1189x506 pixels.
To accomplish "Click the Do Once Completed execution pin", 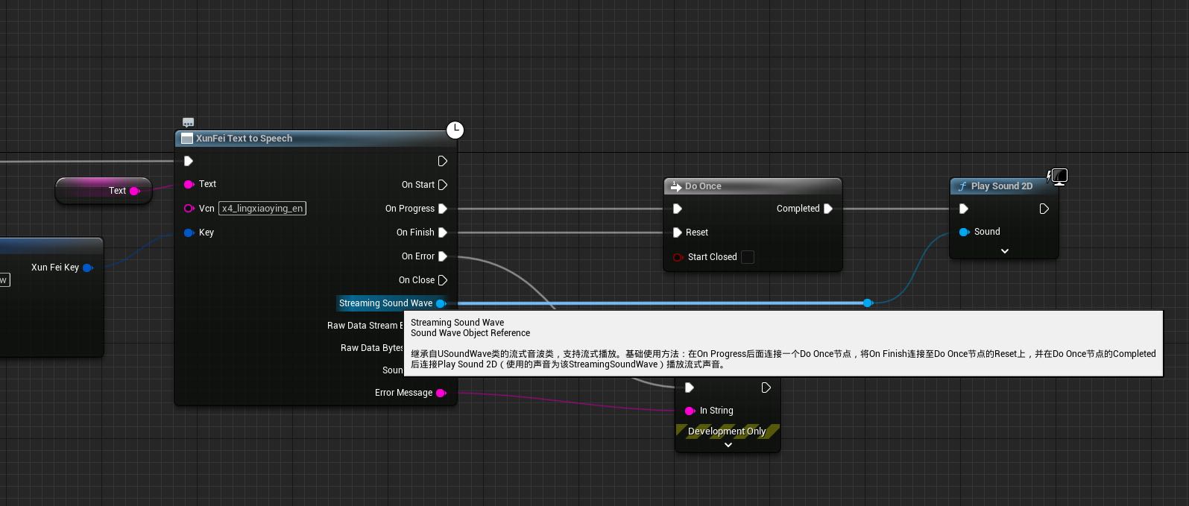I will 828,209.
